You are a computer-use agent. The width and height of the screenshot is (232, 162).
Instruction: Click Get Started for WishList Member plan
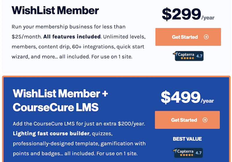(188, 37)
